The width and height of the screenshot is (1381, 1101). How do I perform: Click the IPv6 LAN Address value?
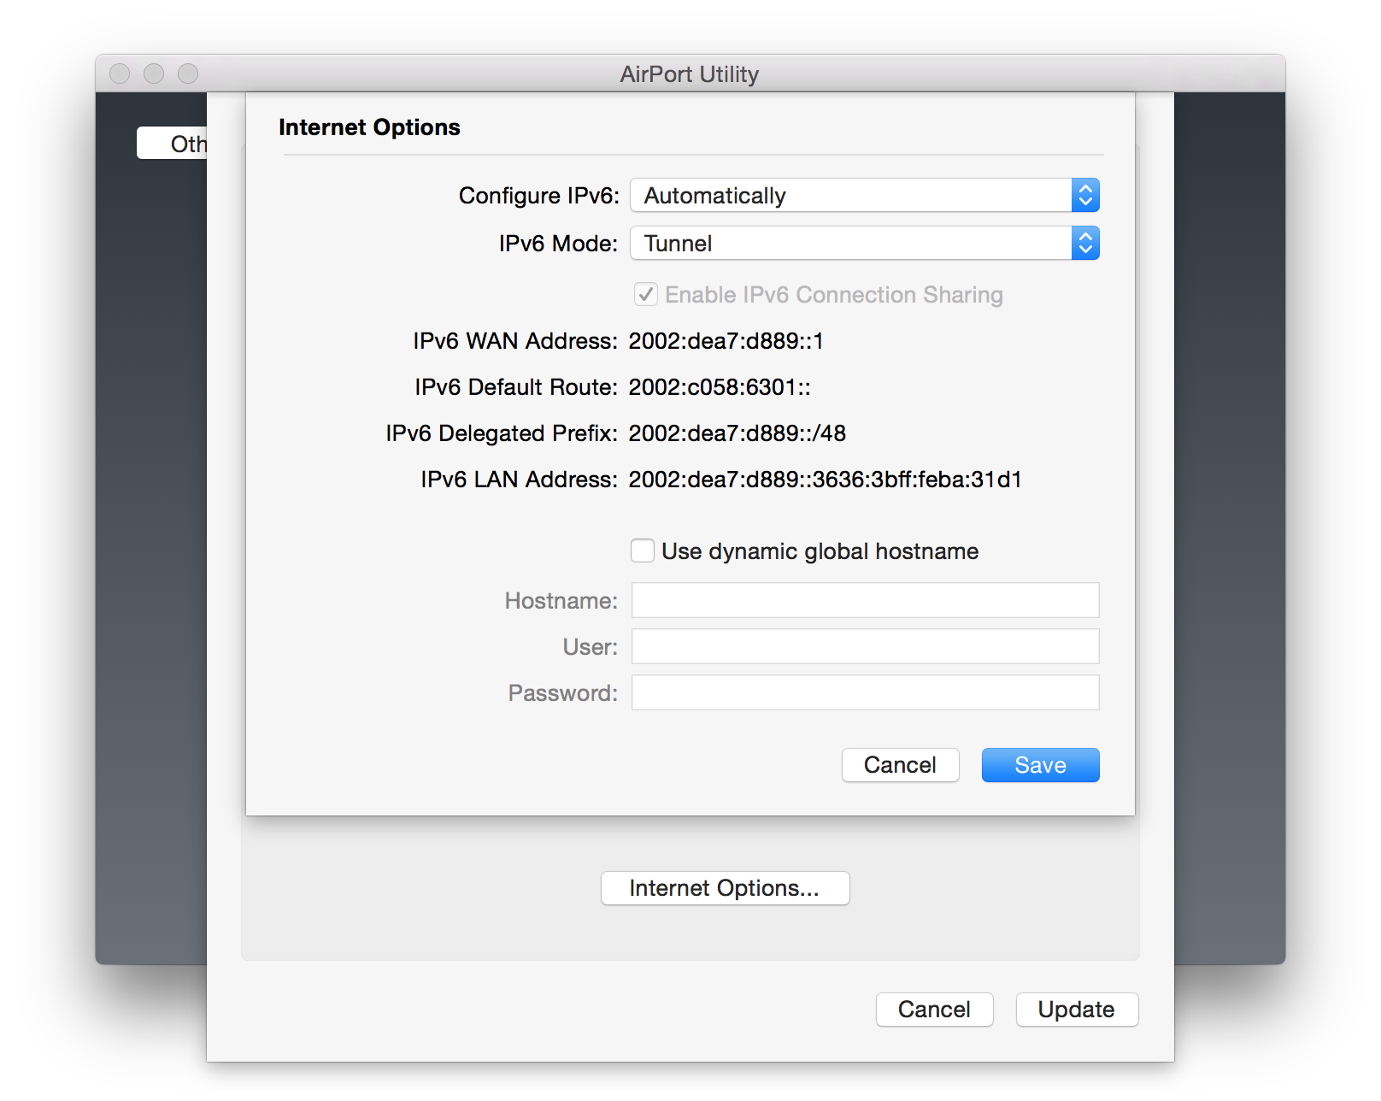[x=826, y=480]
